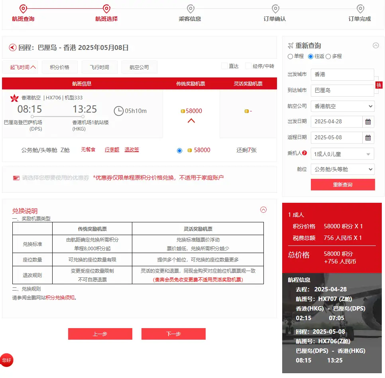The width and height of the screenshot is (385, 378).
Task: Select the 多程 trip type radio
Action: [x=328, y=57]
